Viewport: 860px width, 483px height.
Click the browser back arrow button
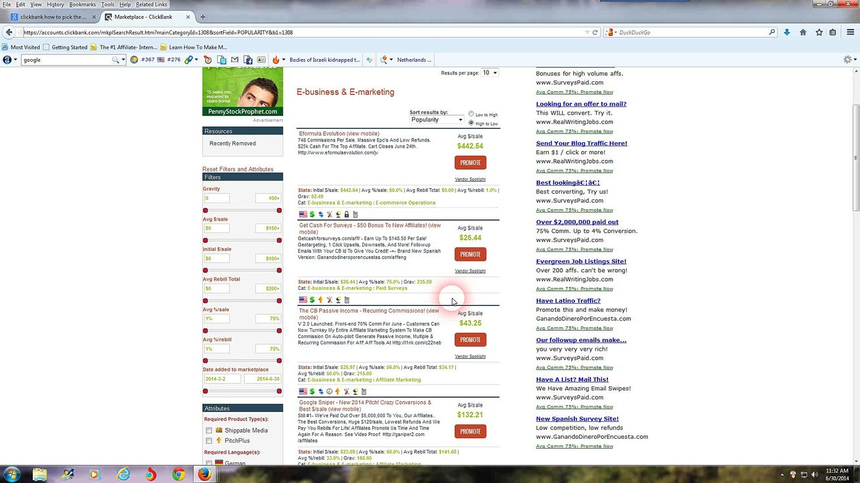coord(9,32)
